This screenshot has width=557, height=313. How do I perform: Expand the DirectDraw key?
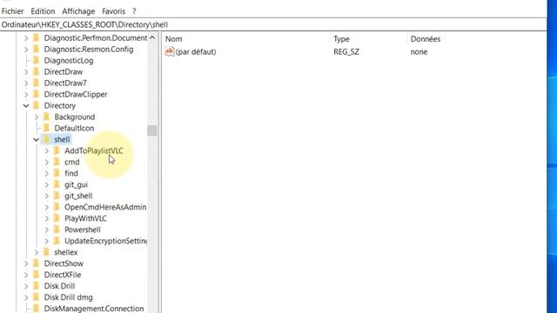tap(26, 71)
